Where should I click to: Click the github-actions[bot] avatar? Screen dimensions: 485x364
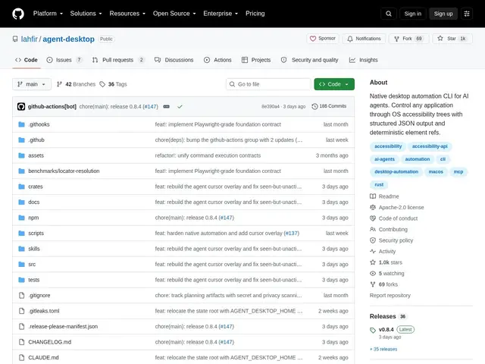click(x=21, y=106)
